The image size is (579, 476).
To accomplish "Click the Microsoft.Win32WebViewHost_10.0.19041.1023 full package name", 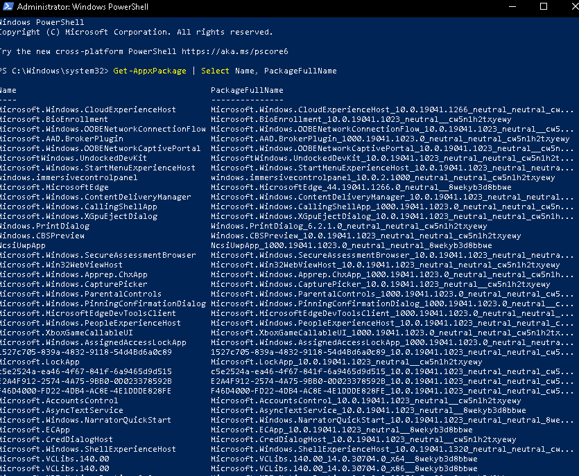I will (385, 265).
